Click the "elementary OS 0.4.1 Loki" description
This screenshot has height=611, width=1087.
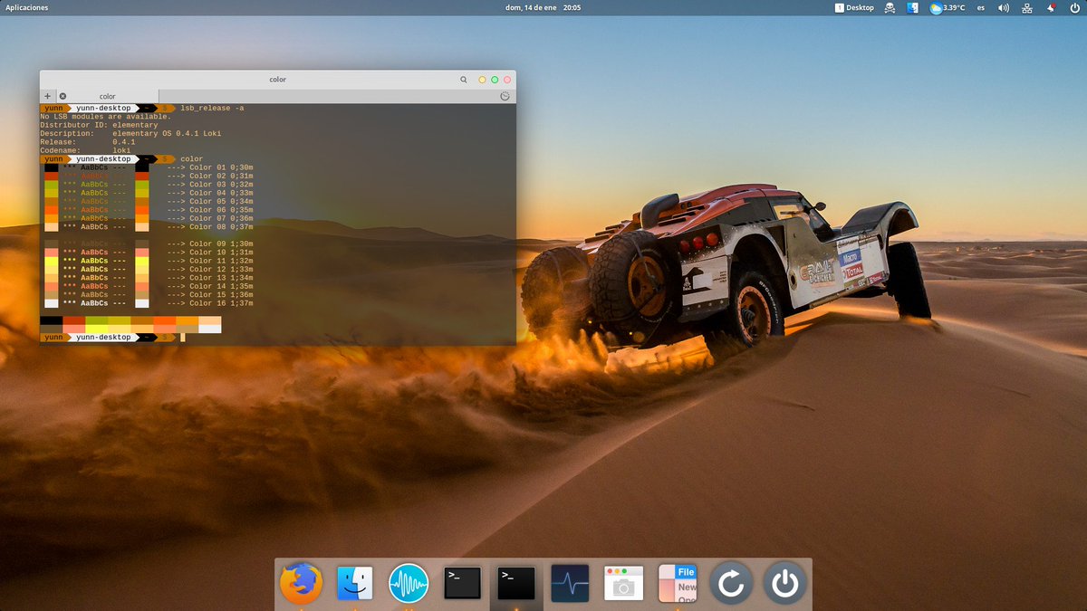167,134
